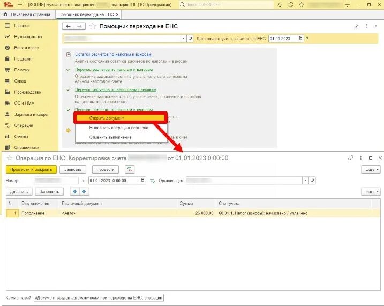Open Организация card button in document
This screenshot has width=384, height=306.
[312, 181]
